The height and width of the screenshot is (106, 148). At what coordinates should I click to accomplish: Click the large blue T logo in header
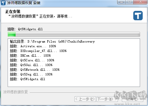[138, 16]
